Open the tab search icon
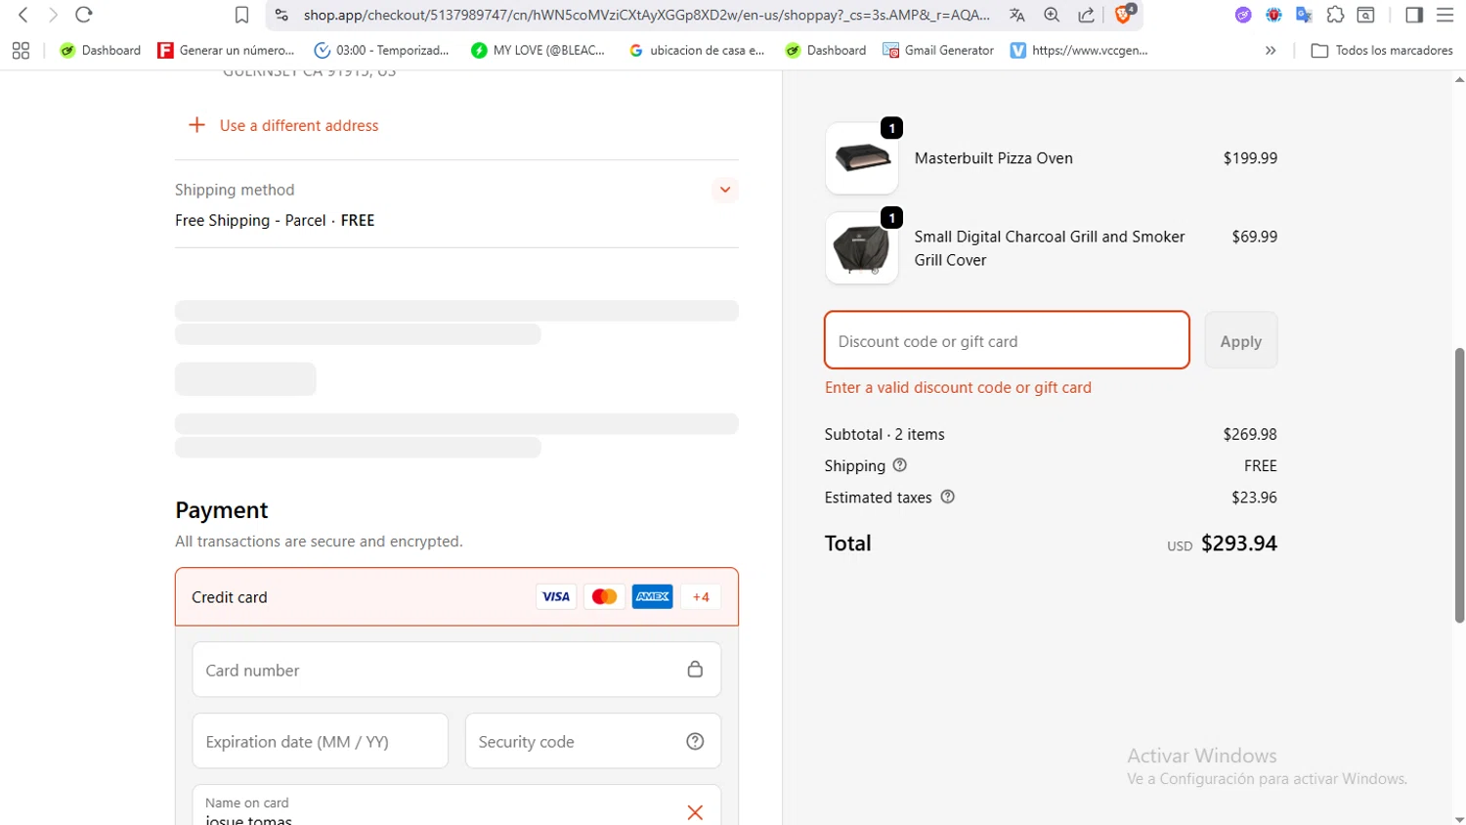Screen dimensions: 1466x825 point(1366,15)
